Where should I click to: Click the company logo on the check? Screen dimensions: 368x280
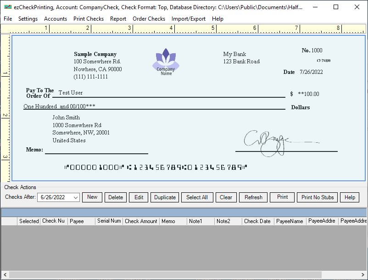point(166,62)
